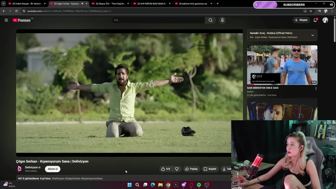
Task: Switch to the SeN PaRFüM browser tab
Action: tap(151, 4)
